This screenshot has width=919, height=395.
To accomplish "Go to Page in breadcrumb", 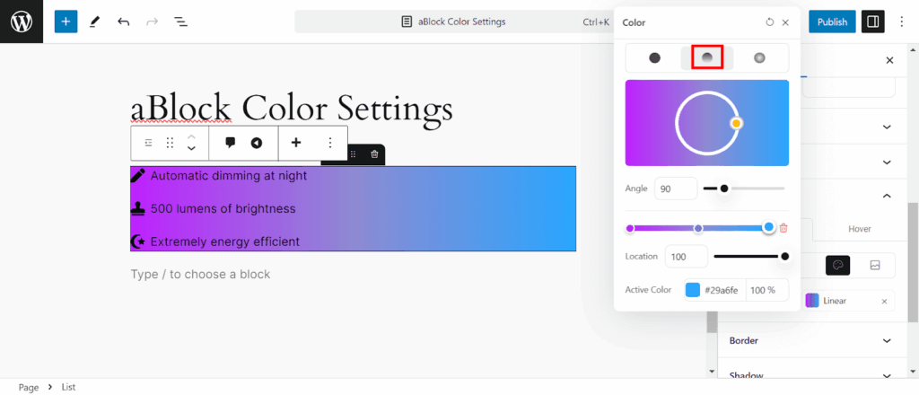I will tap(29, 388).
